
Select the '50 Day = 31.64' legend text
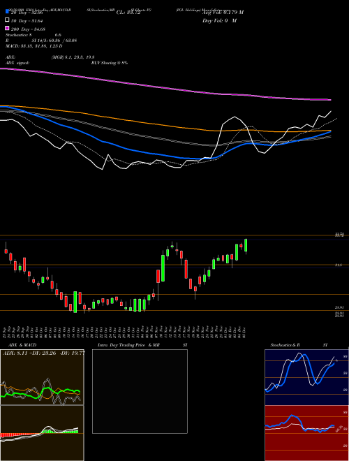[x=27, y=20]
